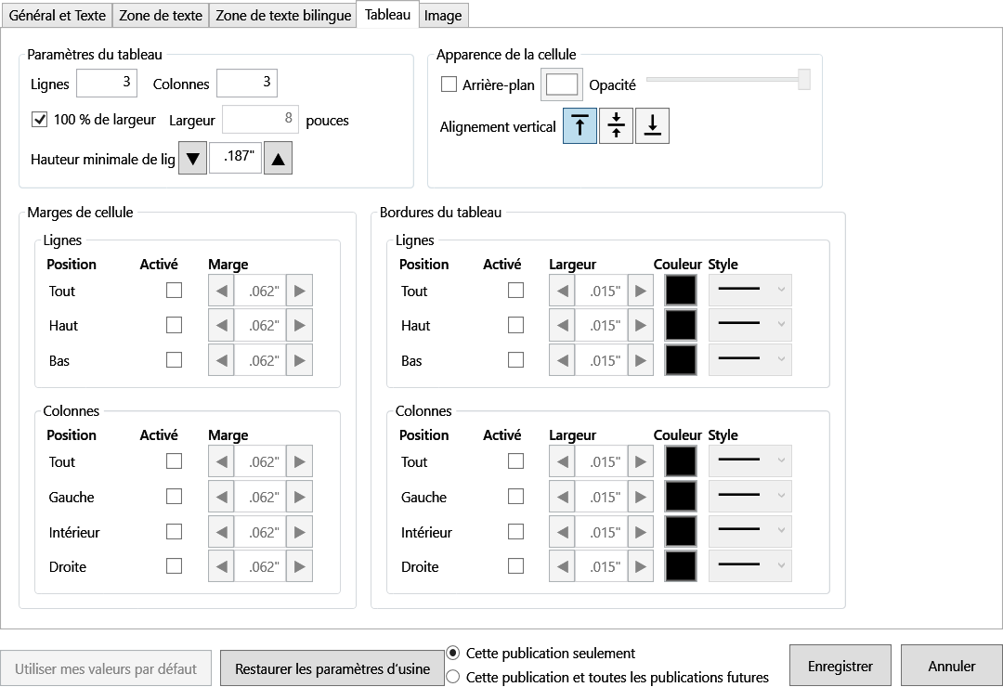Open Style dropdown for Droite border
The width and height of the screenshot is (1003, 687).
point(750,566)
